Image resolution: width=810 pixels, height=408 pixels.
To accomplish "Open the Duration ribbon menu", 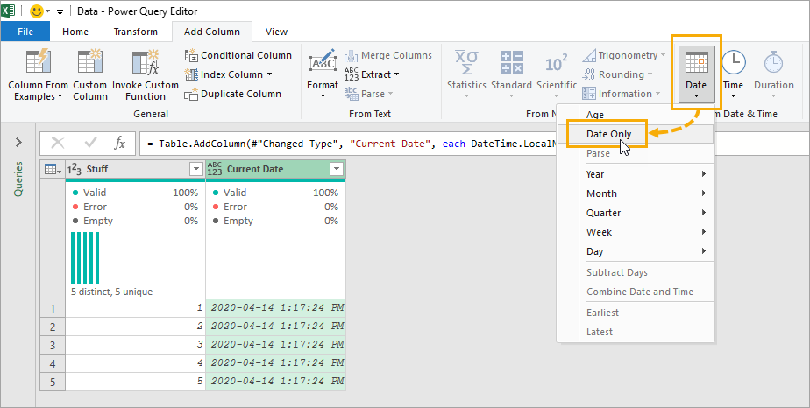I will coord(773,74).
